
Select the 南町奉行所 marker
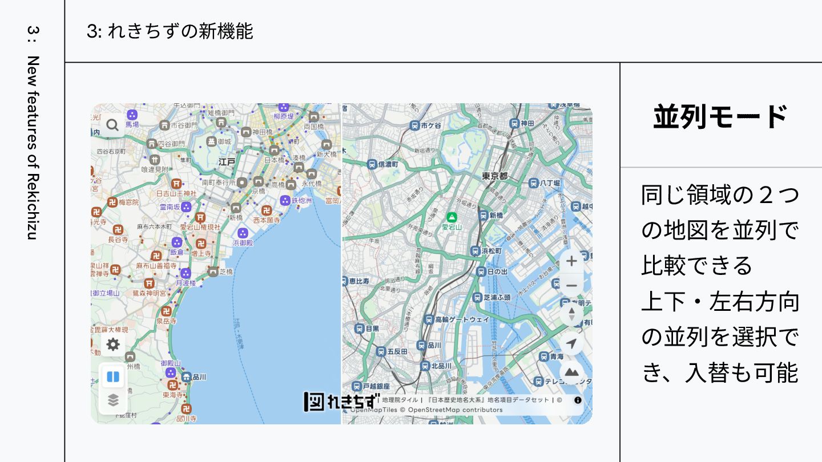coord(241,183)
